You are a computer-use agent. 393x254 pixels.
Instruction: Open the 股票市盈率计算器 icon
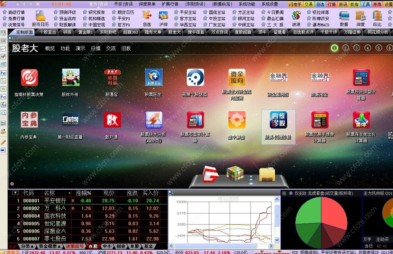click(195, 120)
